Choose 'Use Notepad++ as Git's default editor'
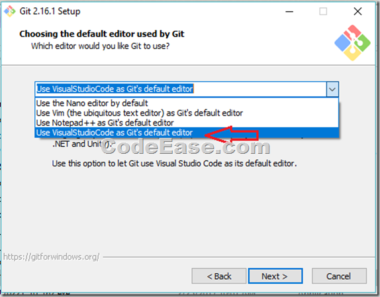Screen dimensions: 380x297 pos(187,123)
